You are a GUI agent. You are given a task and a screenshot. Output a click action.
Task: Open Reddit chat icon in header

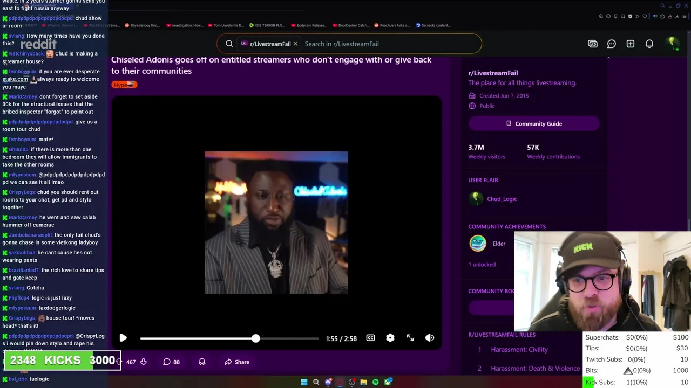[612, 44]
